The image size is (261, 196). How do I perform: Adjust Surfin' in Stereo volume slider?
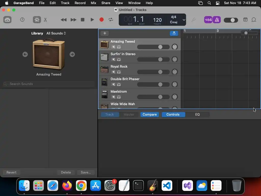(153, 59)
